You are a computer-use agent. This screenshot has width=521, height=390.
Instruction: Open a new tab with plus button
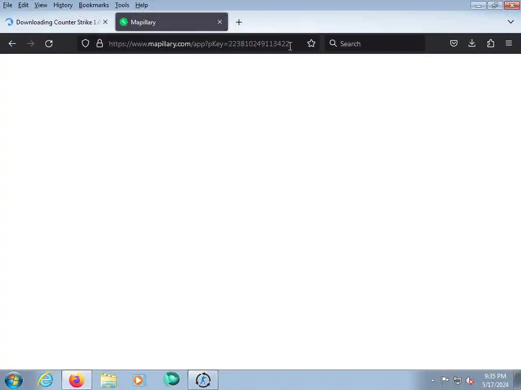[x=239, y=22]
